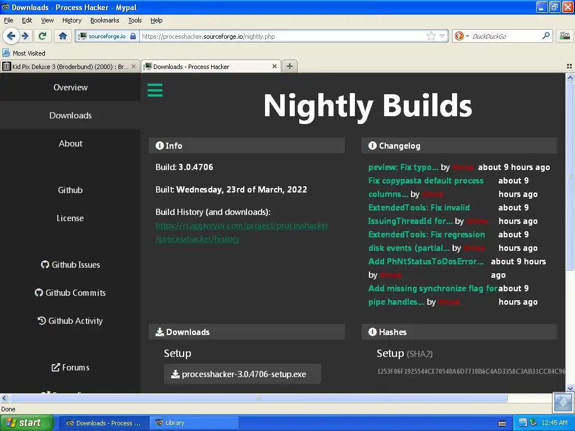The width and height of the screenshot is (575, 431).
Task: Click the Forward navigation arrow
Action: tap(25, 36)
